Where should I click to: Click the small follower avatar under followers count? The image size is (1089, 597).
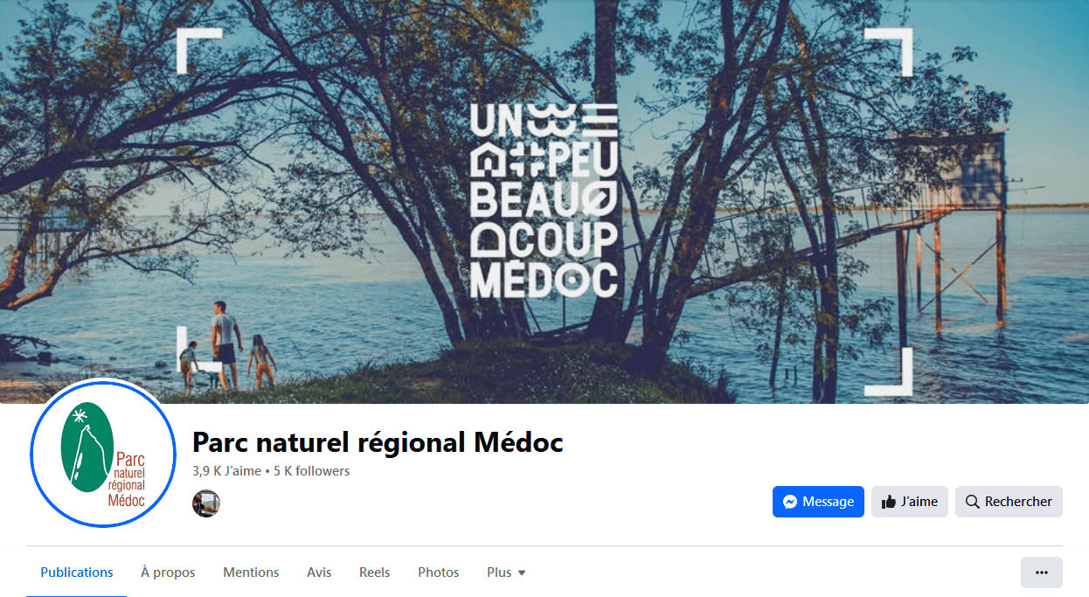tap(206, 503)
